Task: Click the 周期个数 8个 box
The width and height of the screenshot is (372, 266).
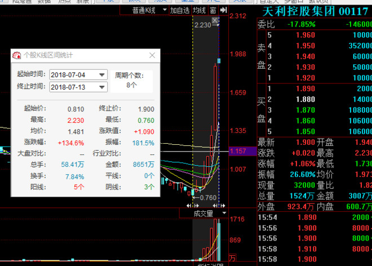Action: pyautogui.click(x=131, y=81)
